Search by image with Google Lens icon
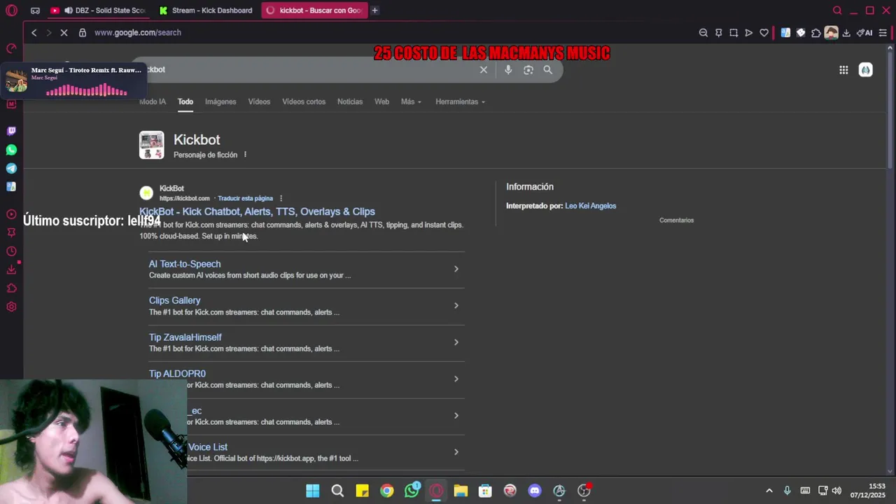 (528, 69)
